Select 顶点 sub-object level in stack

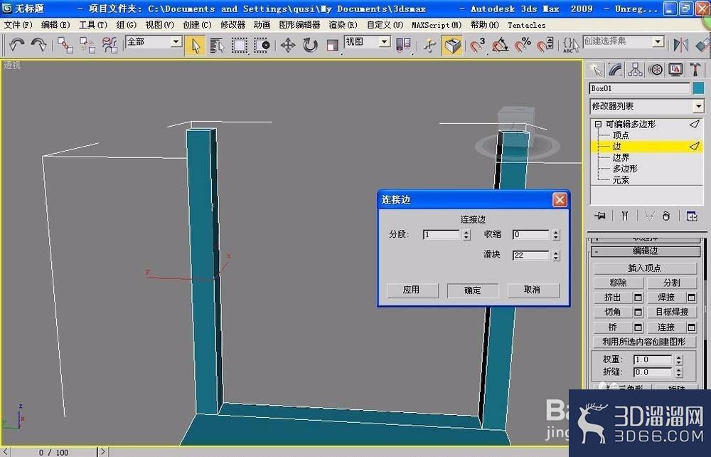621,135
